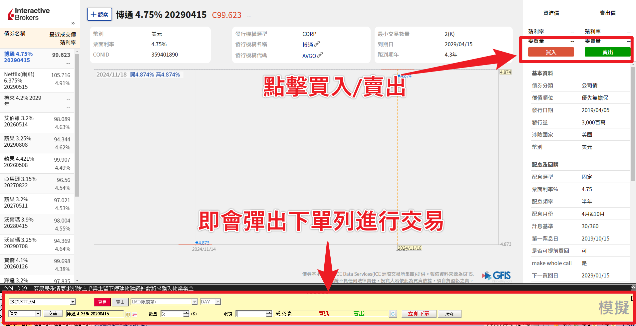636x326 pixels.
Task: Click the chart icon next to symbol field
Action: click(x=135, y=314)
